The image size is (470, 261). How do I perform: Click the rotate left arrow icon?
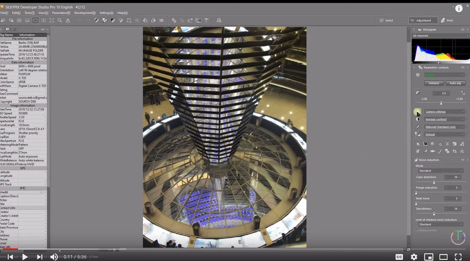click(145, 20)
